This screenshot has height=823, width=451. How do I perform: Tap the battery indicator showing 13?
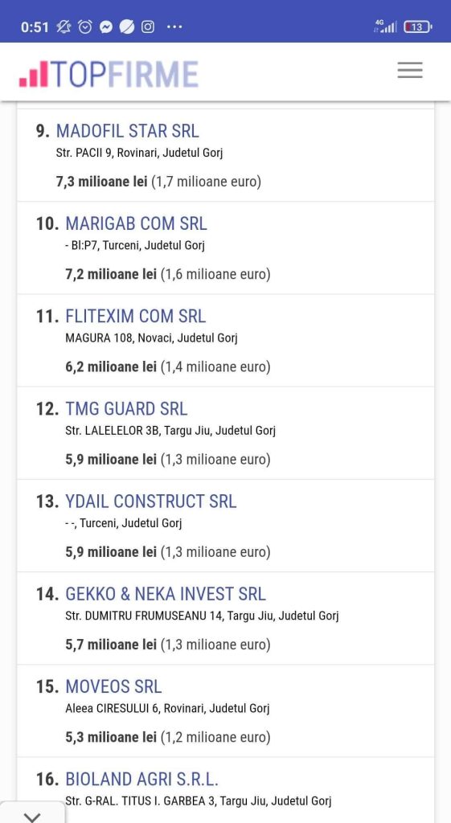click(418, 27)
